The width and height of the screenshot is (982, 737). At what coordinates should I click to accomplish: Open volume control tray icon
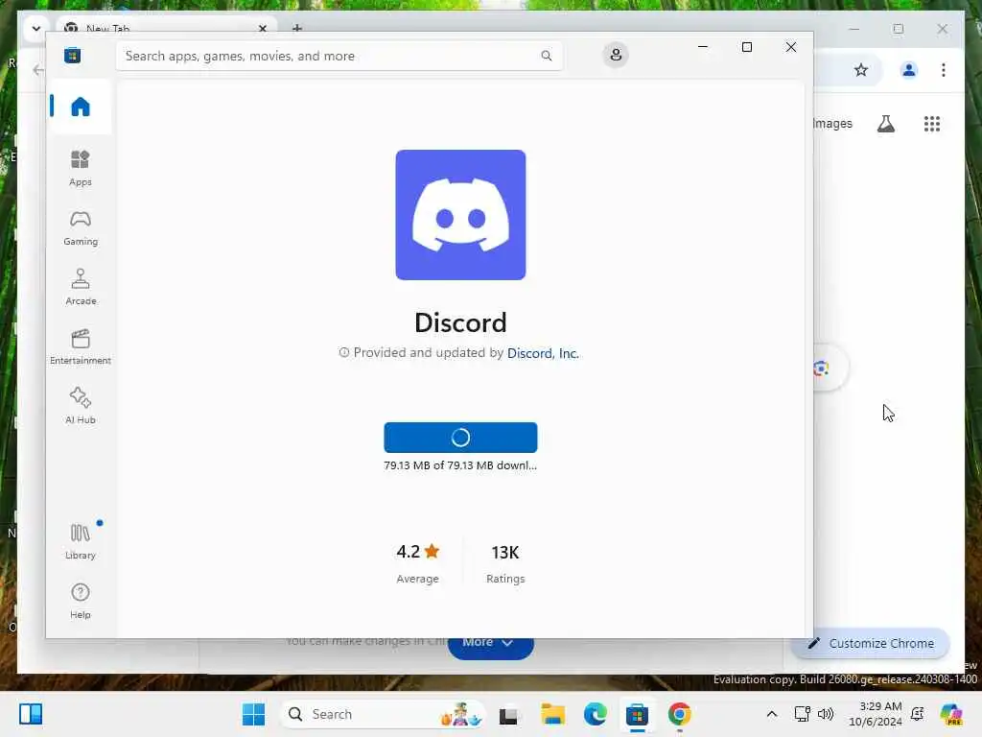click(826, 714)
